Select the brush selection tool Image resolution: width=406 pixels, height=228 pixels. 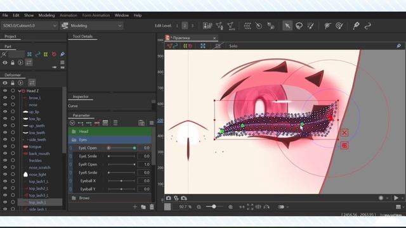click(x=310, y=25)
